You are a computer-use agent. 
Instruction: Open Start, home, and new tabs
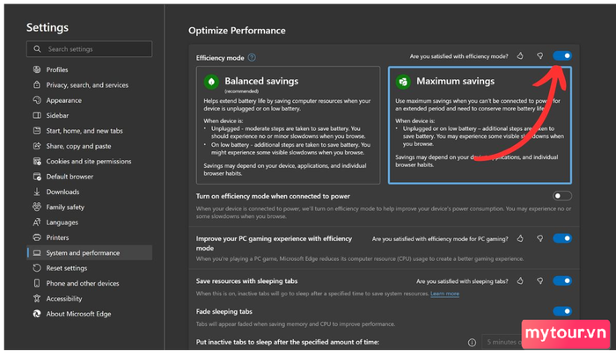pyautogui.click(x=89, y=131)
